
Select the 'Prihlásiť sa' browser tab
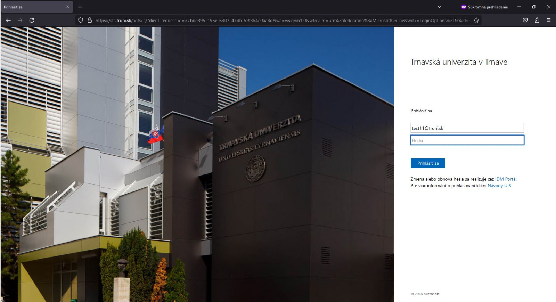(36, 7)
